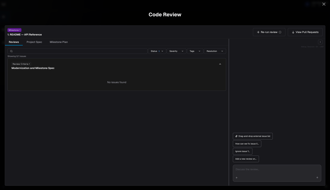Open the Project Spec tab
Screen dimensions: 330x190
pos(34,42)
